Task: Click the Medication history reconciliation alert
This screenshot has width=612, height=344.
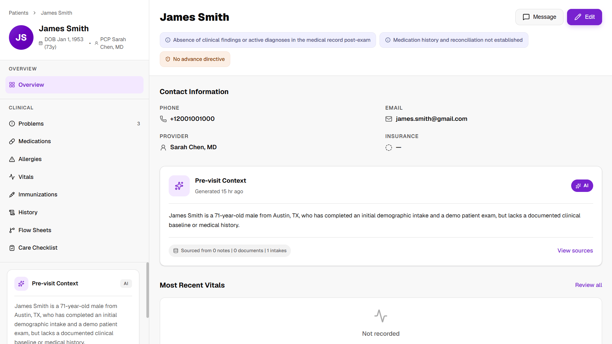Action: tap(454, 40)
